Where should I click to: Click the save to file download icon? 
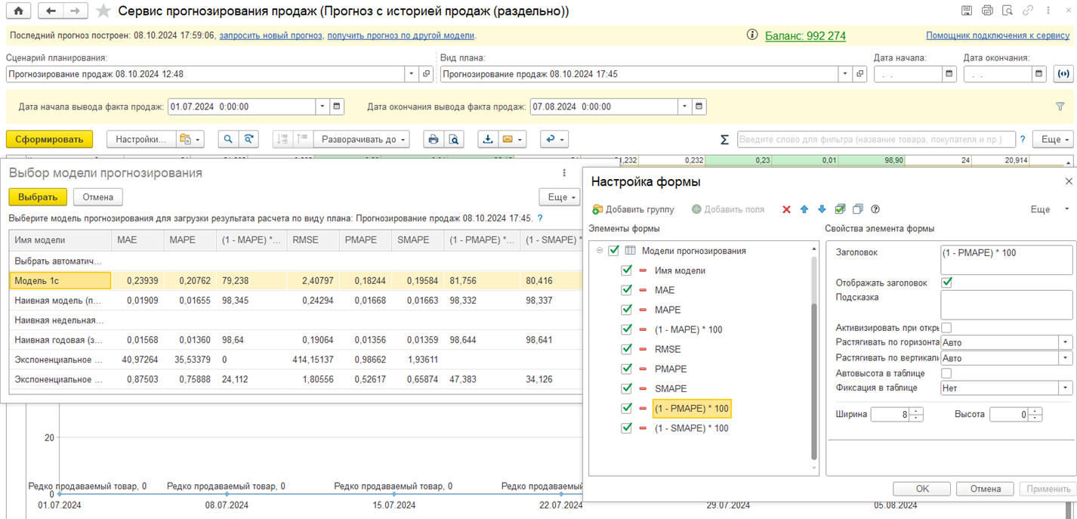(488, 140)
